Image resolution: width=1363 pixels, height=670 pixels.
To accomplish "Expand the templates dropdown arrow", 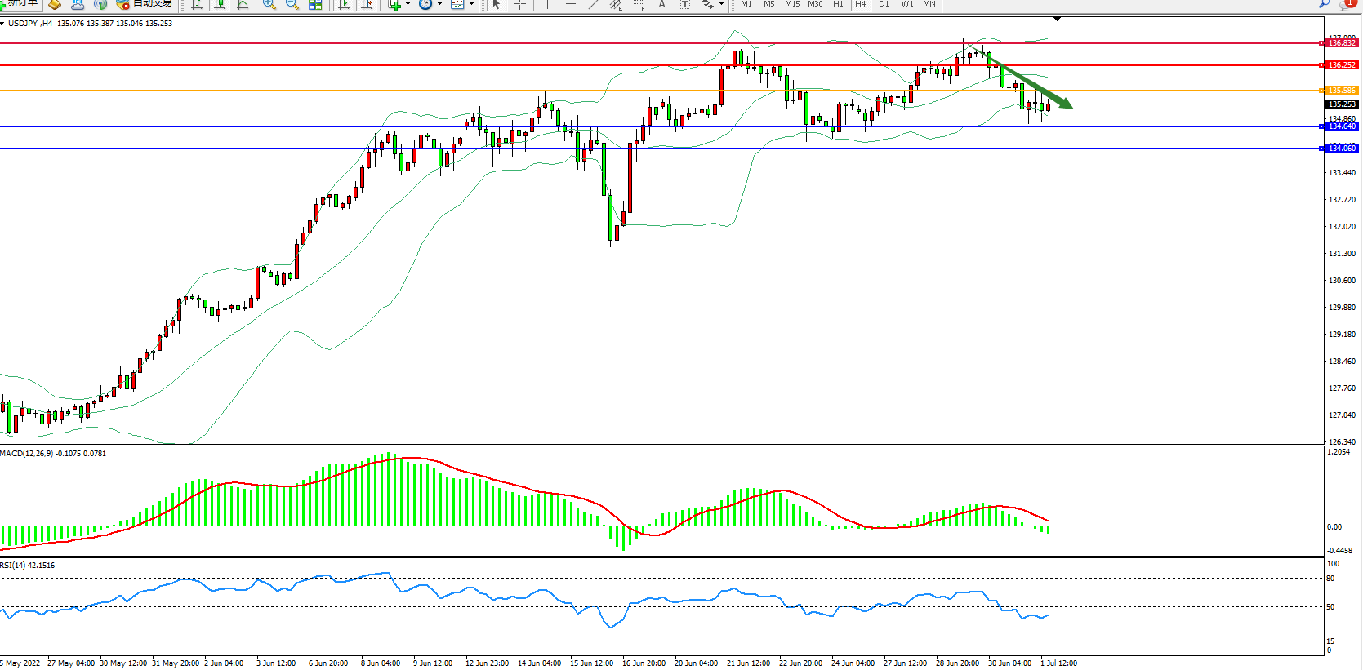I will pos(471,4).
